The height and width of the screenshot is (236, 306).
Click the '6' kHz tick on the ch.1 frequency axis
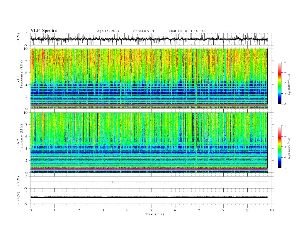pos(27,73)
